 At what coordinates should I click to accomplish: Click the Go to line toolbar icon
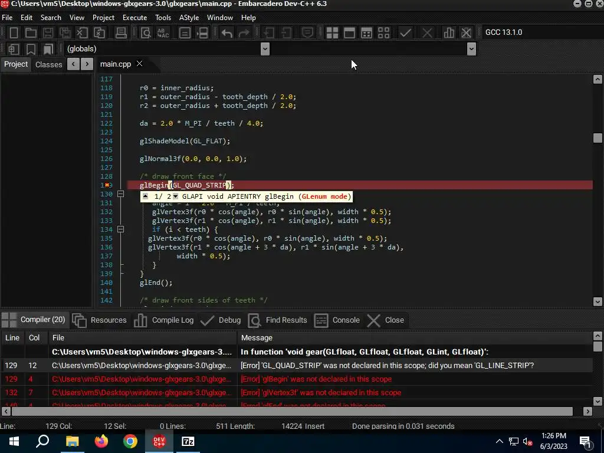tap(203, 33)
